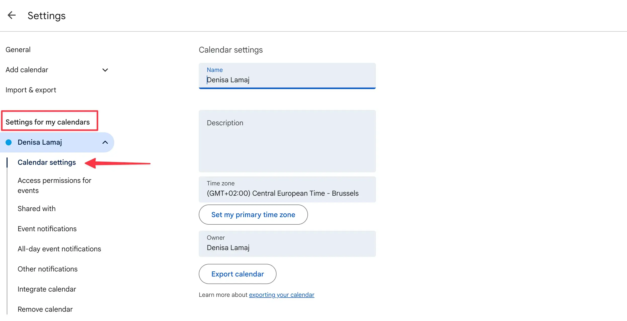Go to Access permissions for events
The height and width of the screenshot is (321, 627).
[x=54, y=185]
